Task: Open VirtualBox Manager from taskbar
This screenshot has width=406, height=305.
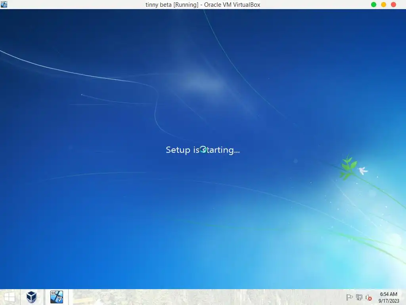Action: pos(31,297)
